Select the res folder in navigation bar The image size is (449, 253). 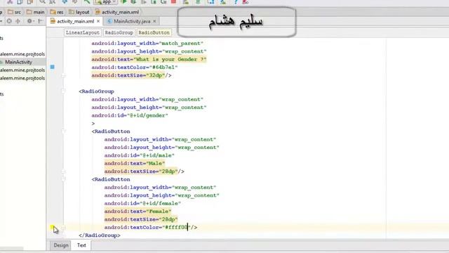click(x=57, y=12)
